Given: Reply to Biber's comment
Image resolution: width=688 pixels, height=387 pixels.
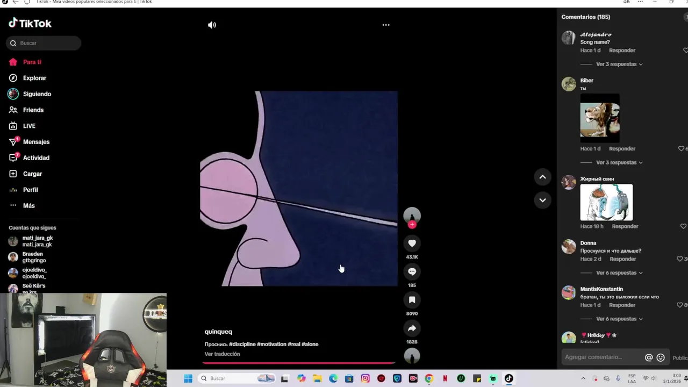Looking at the screenshot, I should click(622, 149).
